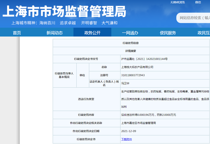Select the slogan text 开明睿智

tap(89, 23)
